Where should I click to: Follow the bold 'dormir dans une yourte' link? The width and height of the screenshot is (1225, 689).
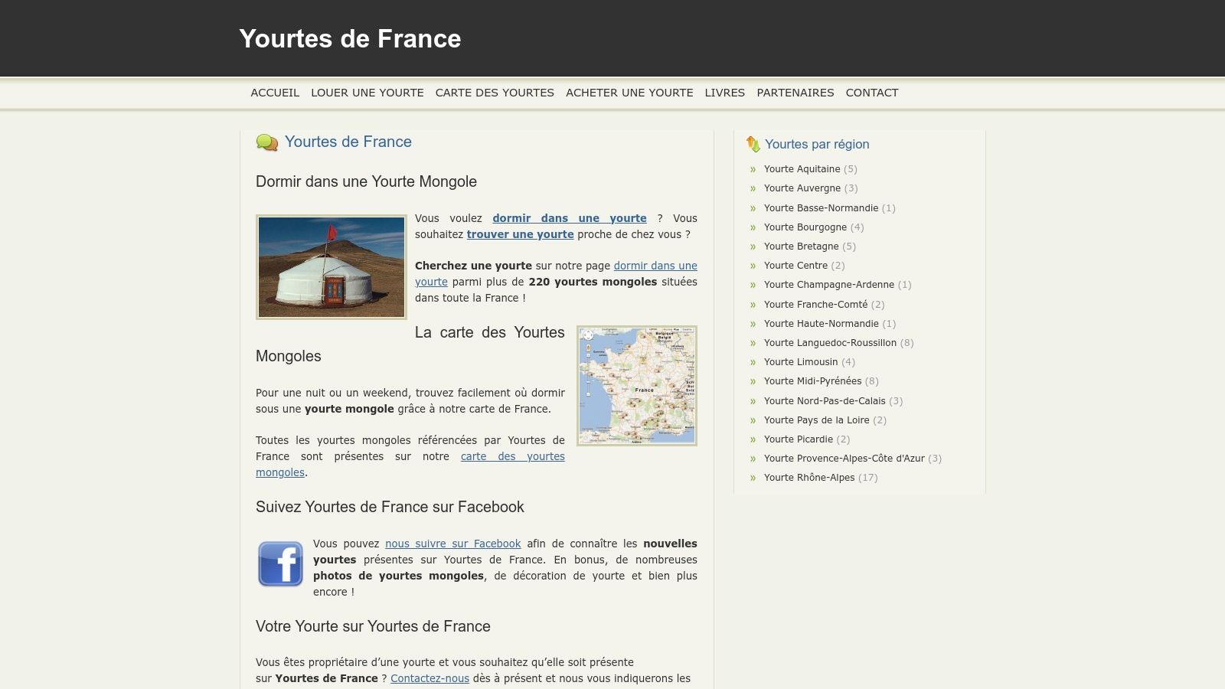(570, 218)
